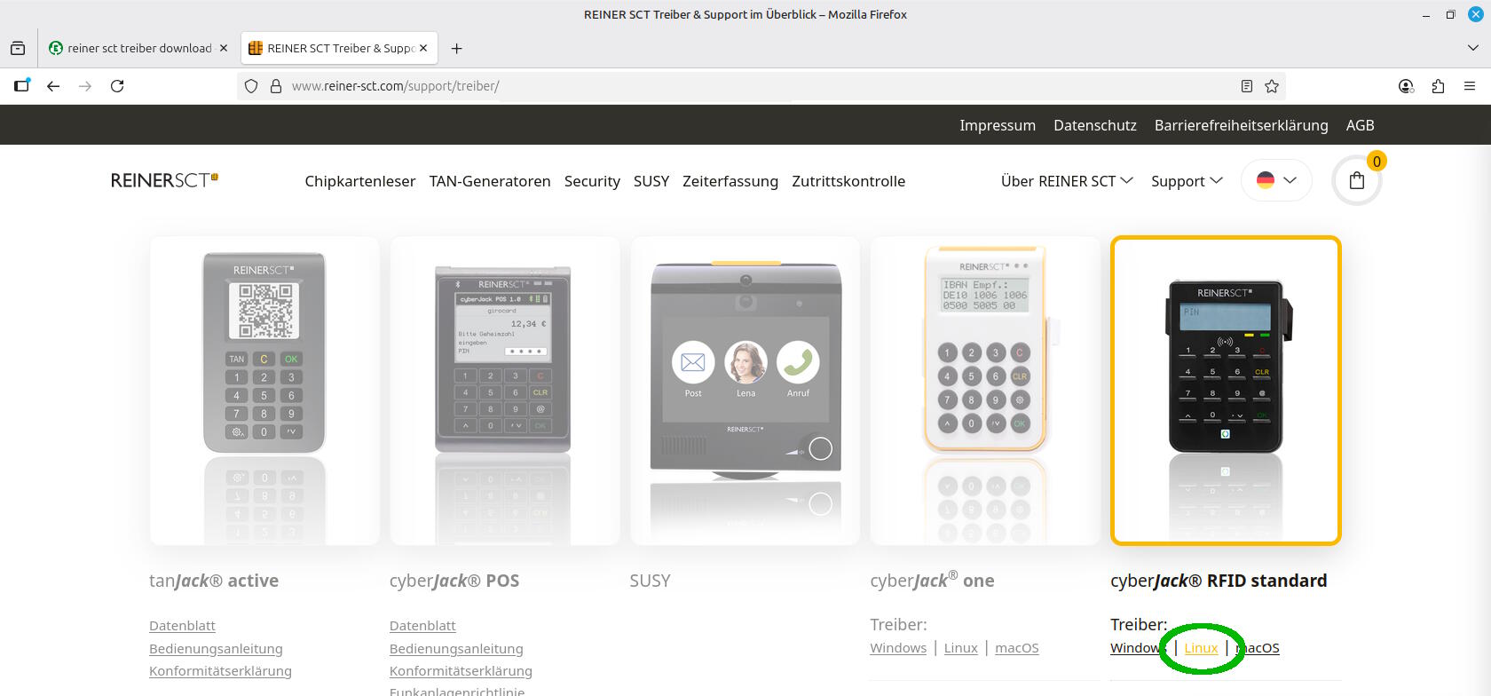Screen dimensions: 1491x696
Task: Open SUSY navigation item
Action: pos(651,181)
